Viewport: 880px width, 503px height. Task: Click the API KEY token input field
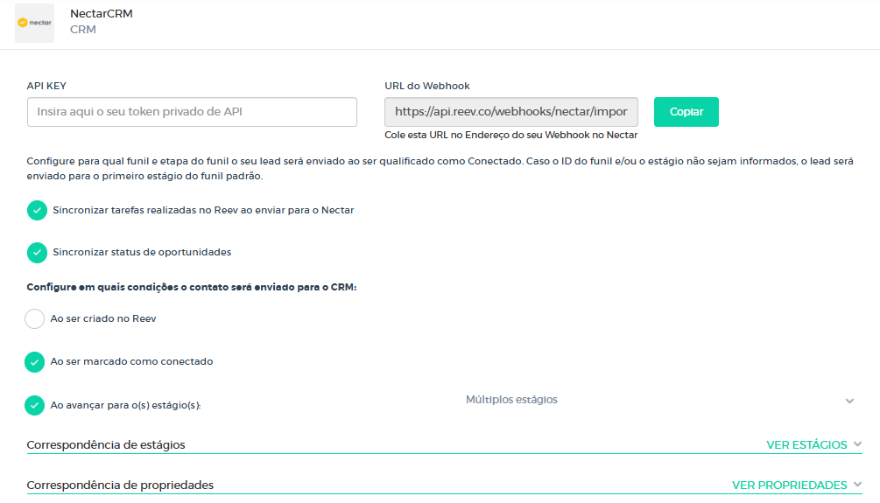pyautogui.click(x=192, y=112)
